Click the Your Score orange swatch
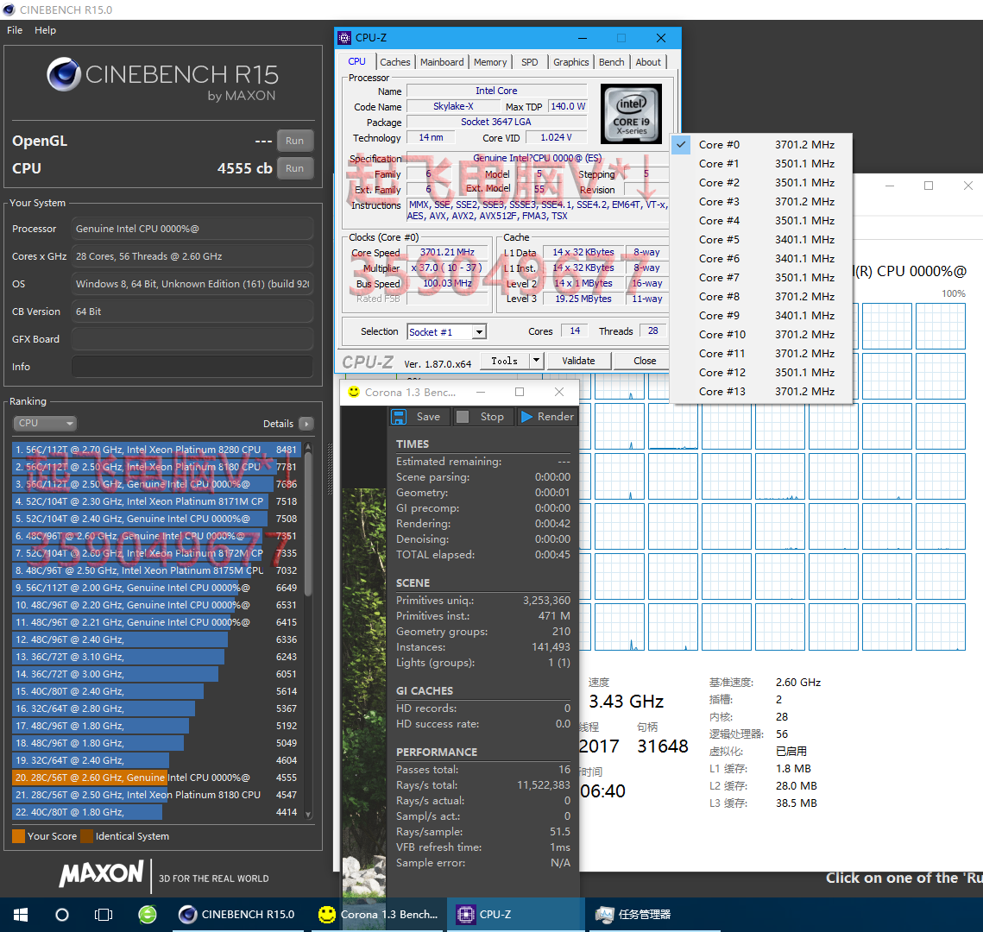 click(x=18, y=836)
